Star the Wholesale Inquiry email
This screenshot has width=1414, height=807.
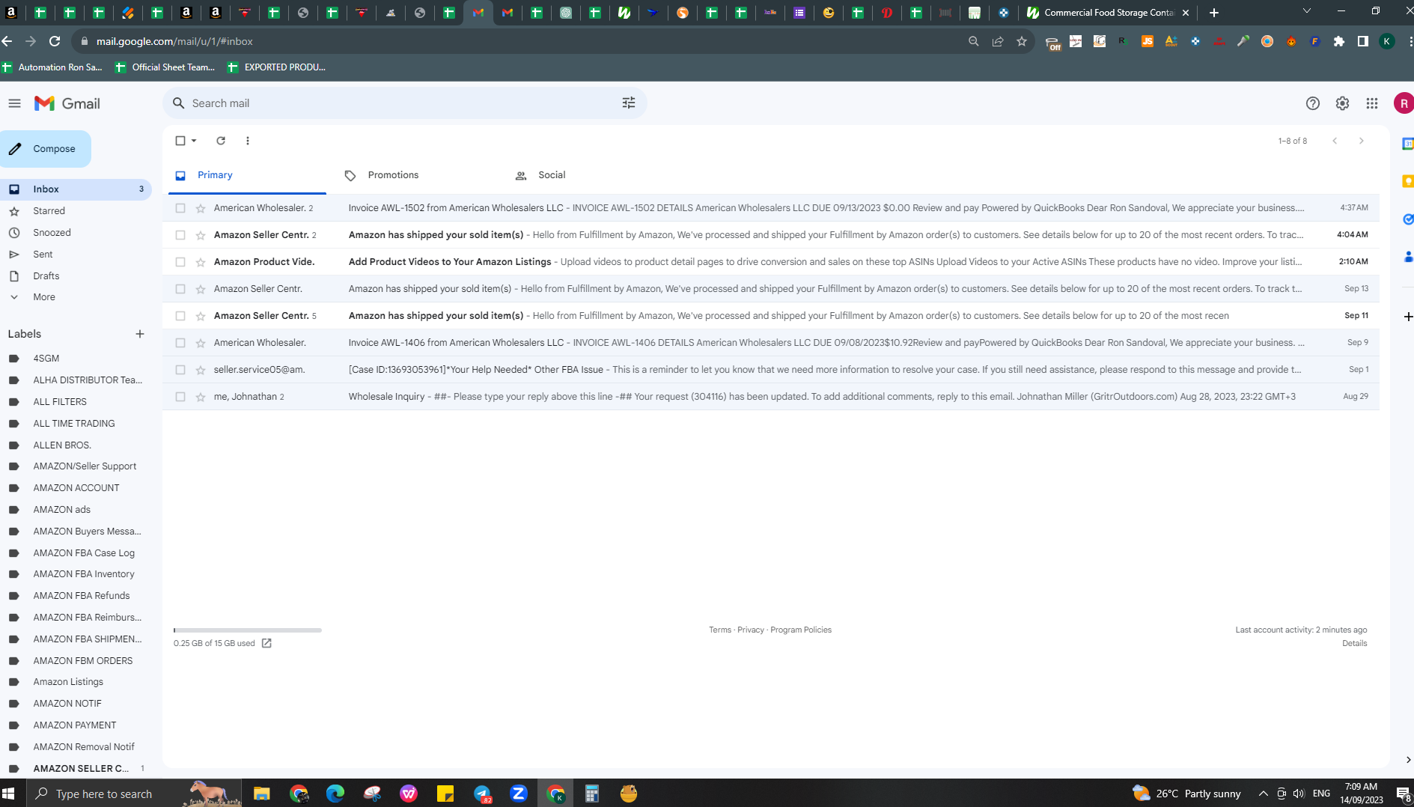201,397
